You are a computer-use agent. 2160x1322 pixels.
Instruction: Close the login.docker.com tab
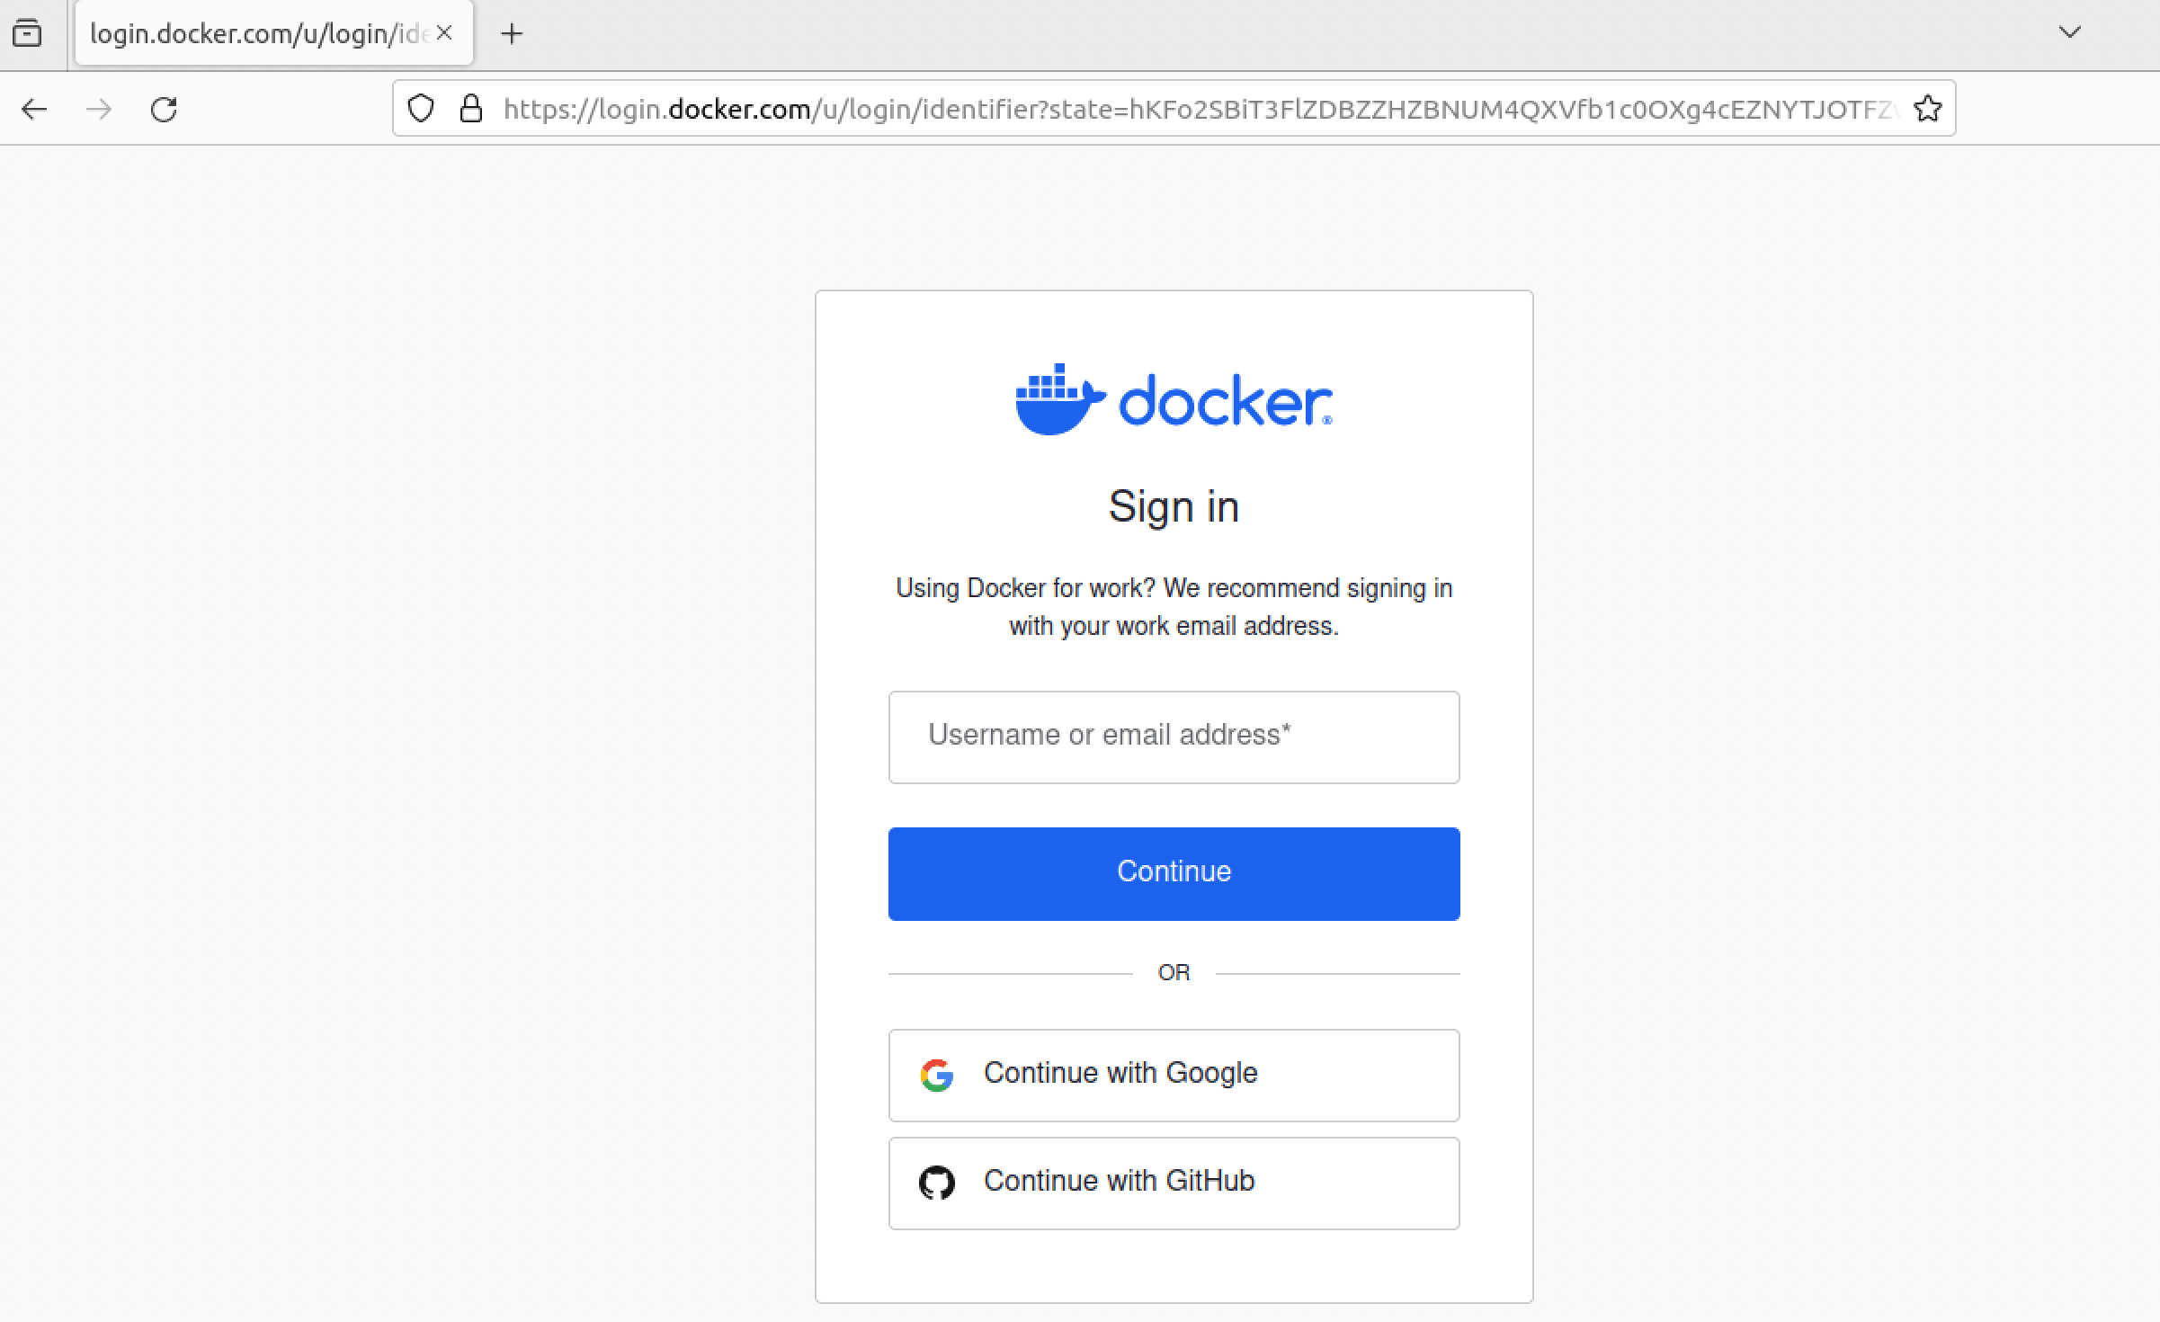point(444,33)
